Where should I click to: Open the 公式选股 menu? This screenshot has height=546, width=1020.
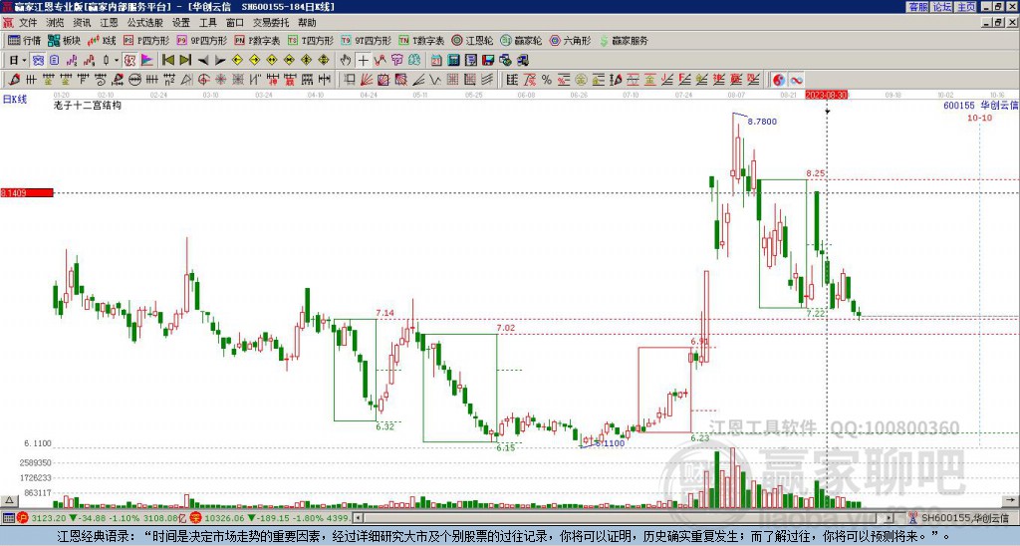[145, 23]
